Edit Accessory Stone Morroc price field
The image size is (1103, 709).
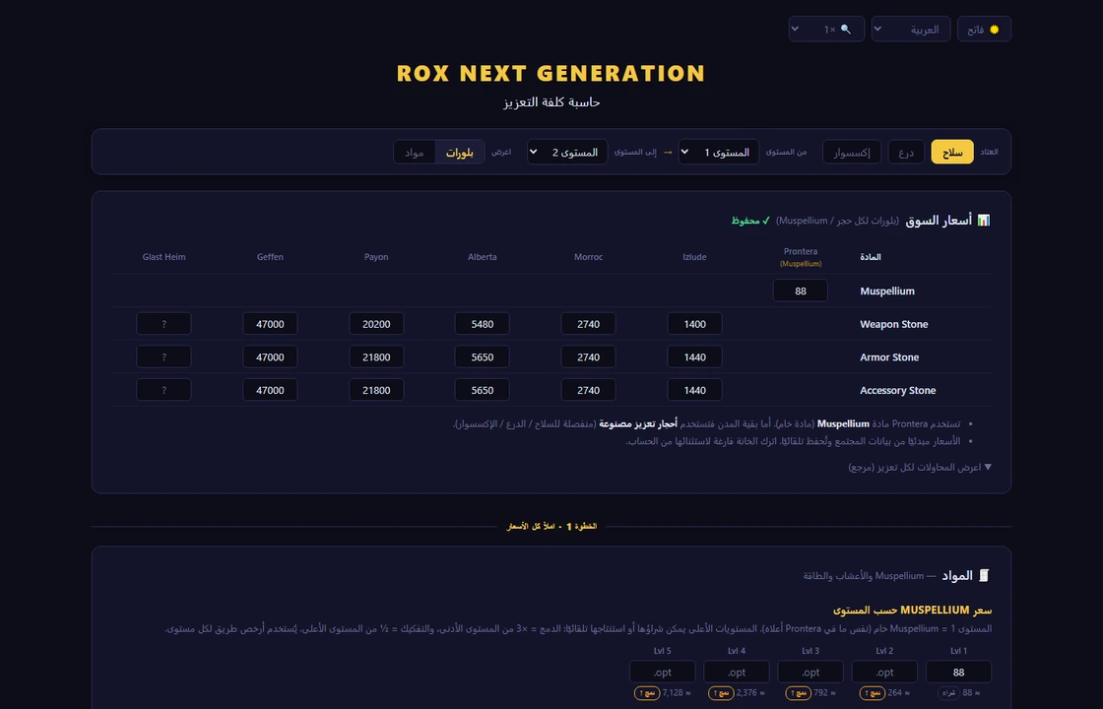pyautogui.click(x=588, y=390)
